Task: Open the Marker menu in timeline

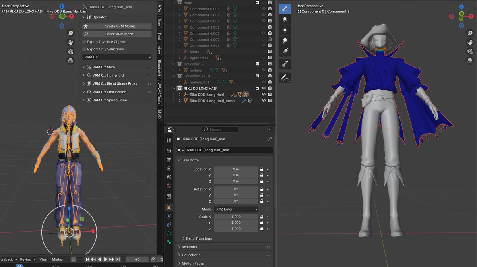Action: [x=58, y=259]
